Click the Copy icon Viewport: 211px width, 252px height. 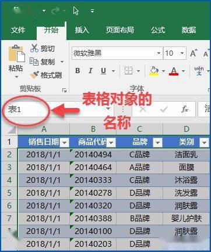coord(34,62)
